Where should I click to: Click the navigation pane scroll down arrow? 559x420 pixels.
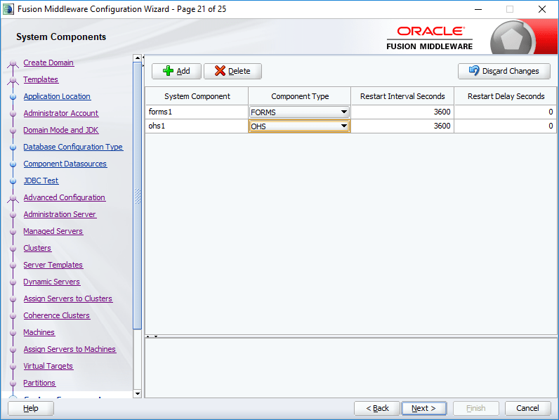137,393
